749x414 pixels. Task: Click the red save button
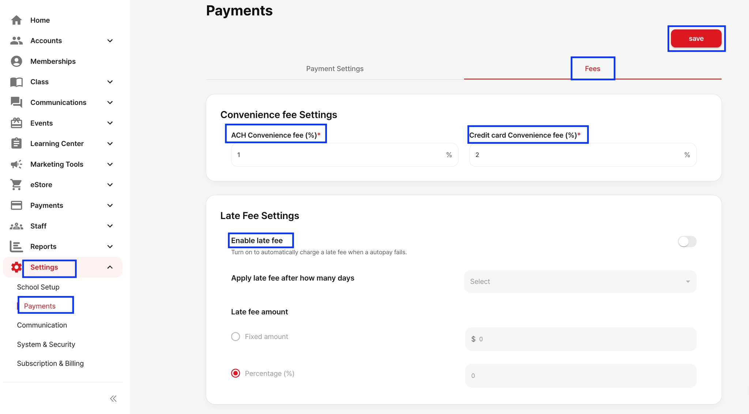pos(696,39)
